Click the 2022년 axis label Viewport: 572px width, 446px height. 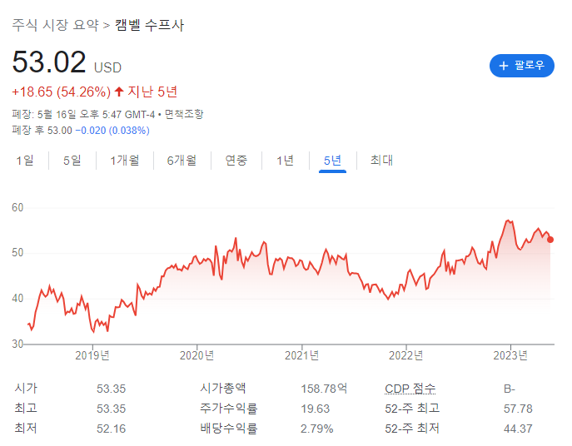[406, 355]
